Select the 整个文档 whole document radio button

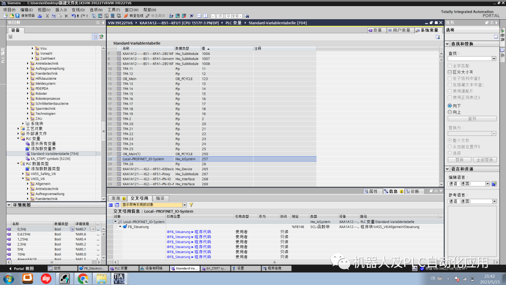449,141
